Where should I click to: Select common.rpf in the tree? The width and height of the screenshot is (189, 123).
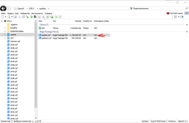14,41
